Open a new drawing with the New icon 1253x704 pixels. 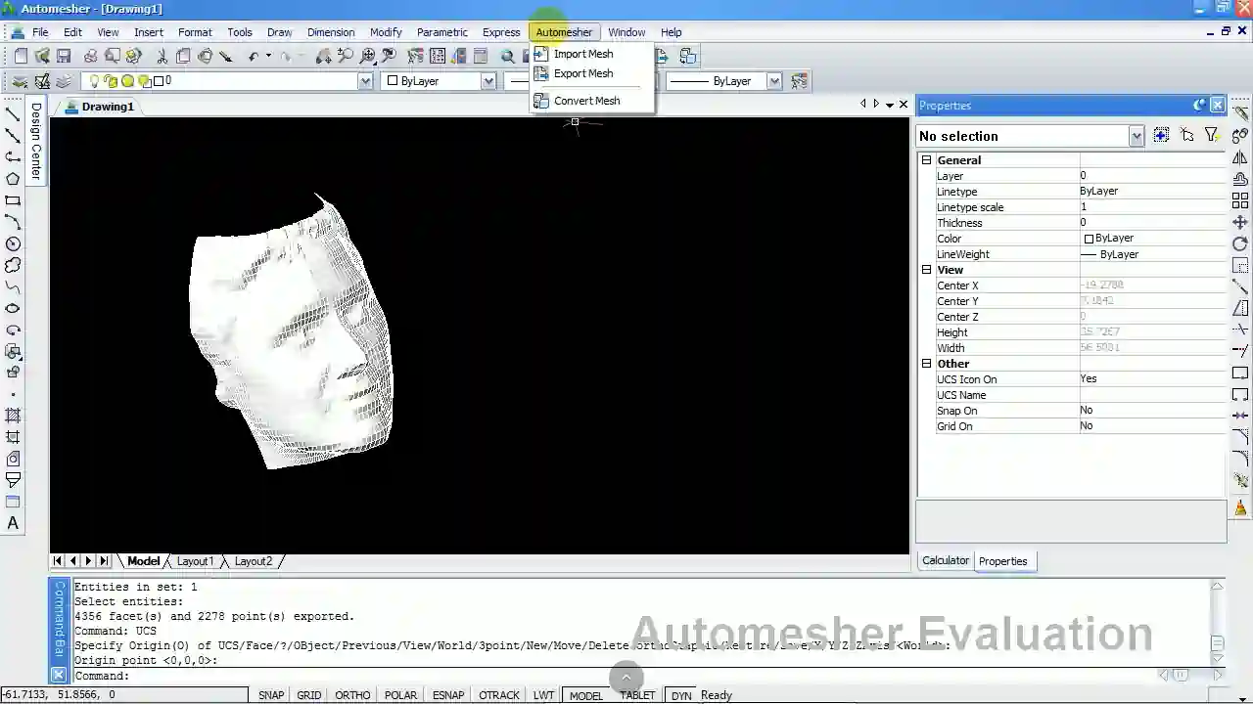[x=20, y=56]
